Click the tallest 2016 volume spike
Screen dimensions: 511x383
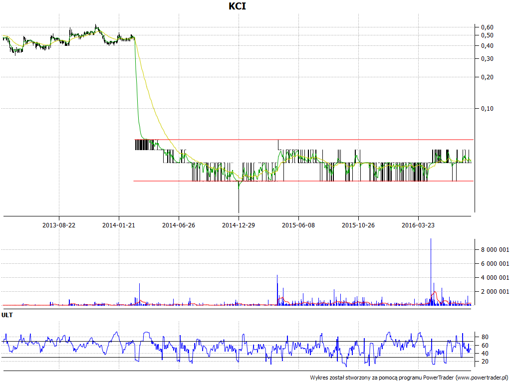431,272
